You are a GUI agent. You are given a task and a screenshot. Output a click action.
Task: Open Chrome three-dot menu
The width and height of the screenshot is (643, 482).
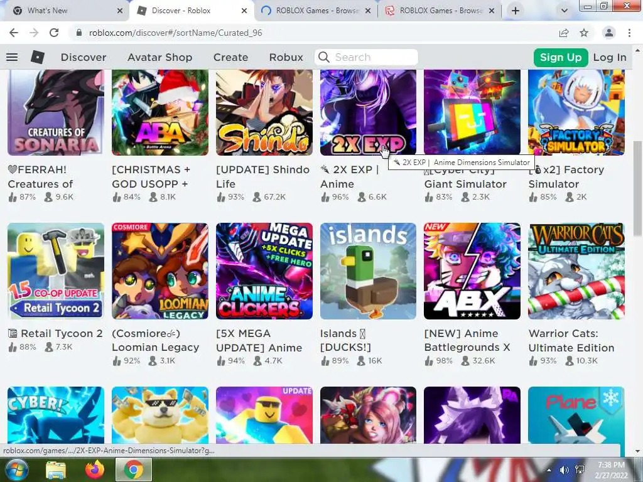tap(629, 33)
